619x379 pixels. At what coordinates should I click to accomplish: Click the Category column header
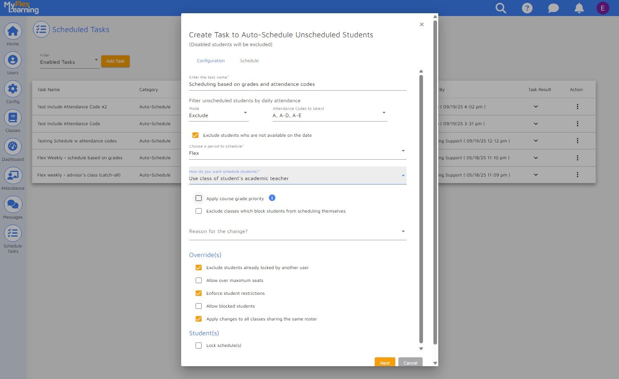pyautogui.click(x=149, y=89)
